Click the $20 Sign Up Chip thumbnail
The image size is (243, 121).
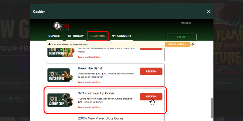[x=60, y=100]
